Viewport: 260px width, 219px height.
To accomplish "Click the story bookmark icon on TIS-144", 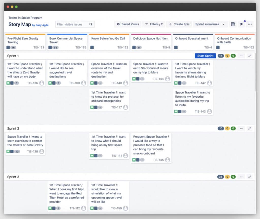I will (134, 79).
